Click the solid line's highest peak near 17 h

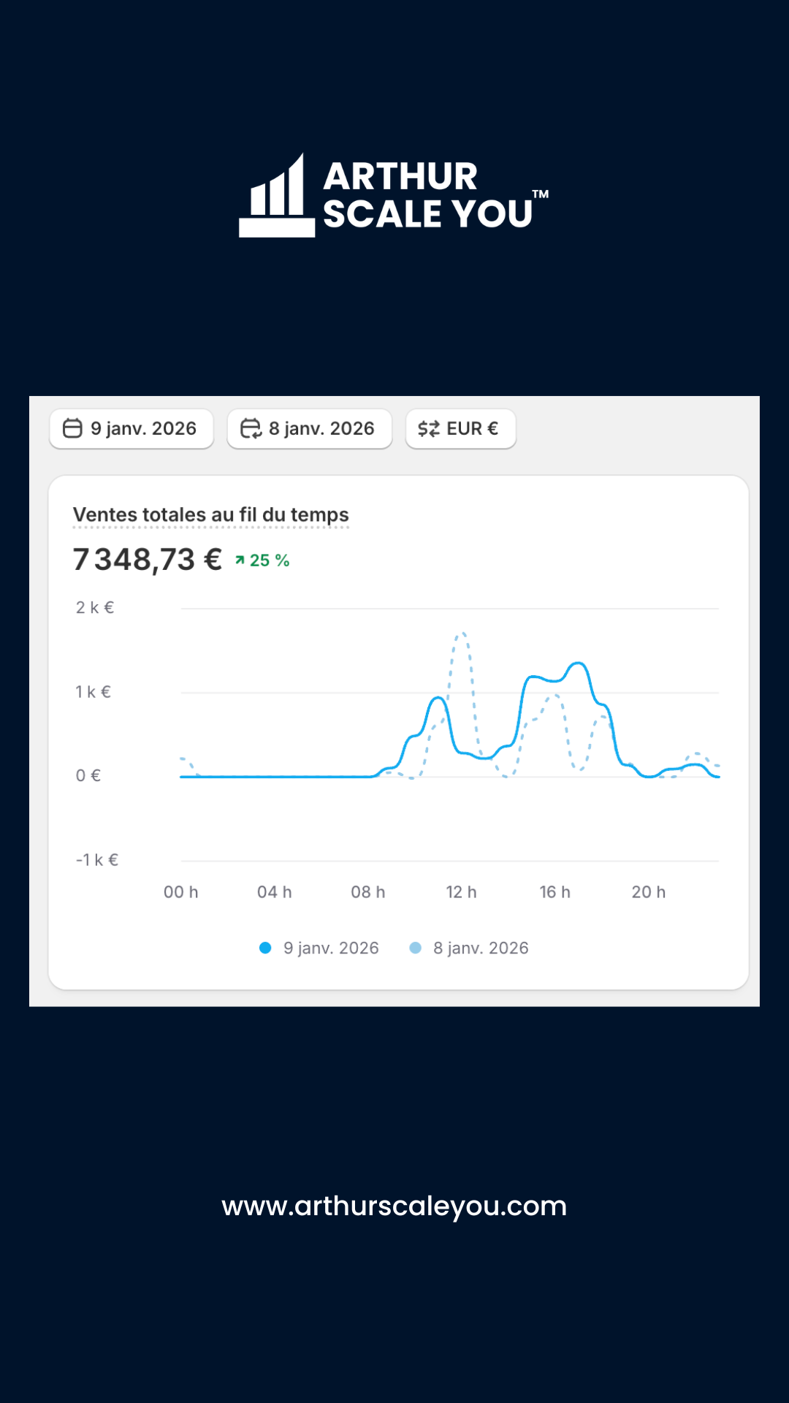(579, 664)
